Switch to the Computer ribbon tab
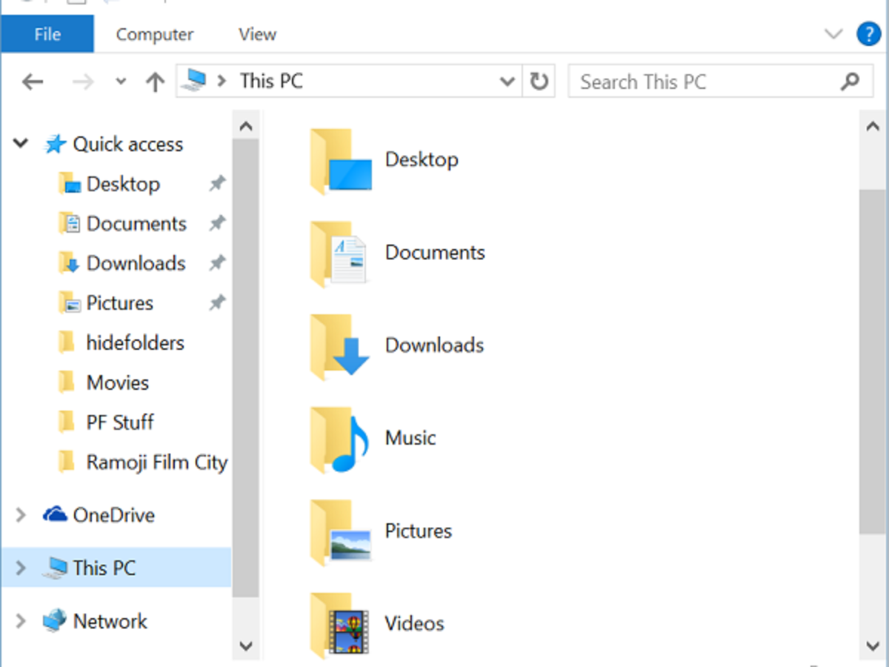The image size is (889, 667). pos(155,34)
